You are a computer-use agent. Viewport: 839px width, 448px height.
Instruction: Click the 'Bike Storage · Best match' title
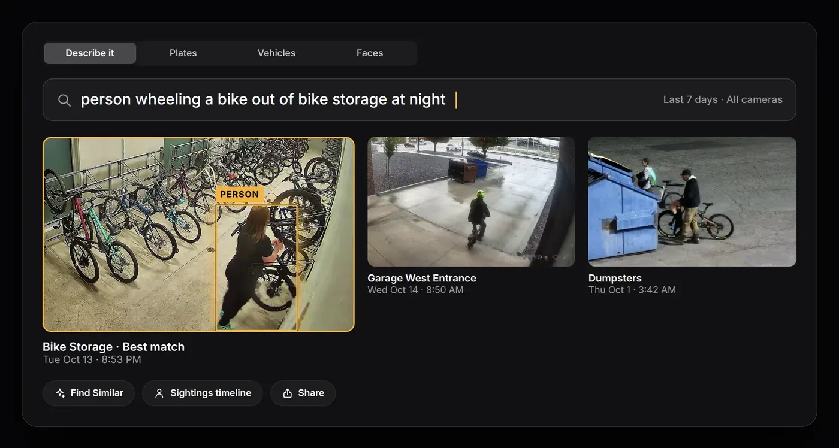tap(114, 347)
